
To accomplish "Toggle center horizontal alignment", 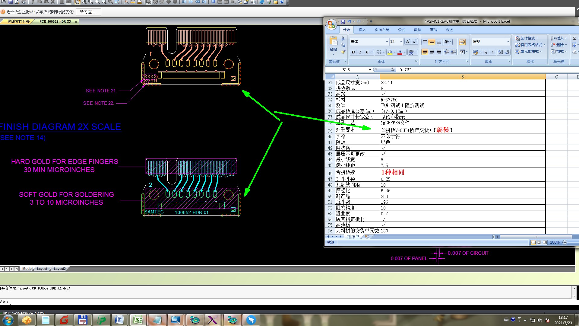I will (x=432, y=52).
